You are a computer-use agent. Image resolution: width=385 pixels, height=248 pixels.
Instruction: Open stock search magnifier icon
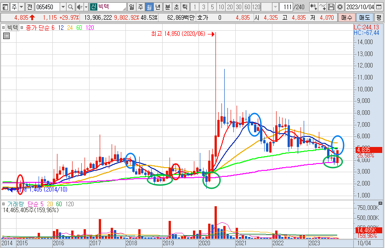(x=71, y=7)
